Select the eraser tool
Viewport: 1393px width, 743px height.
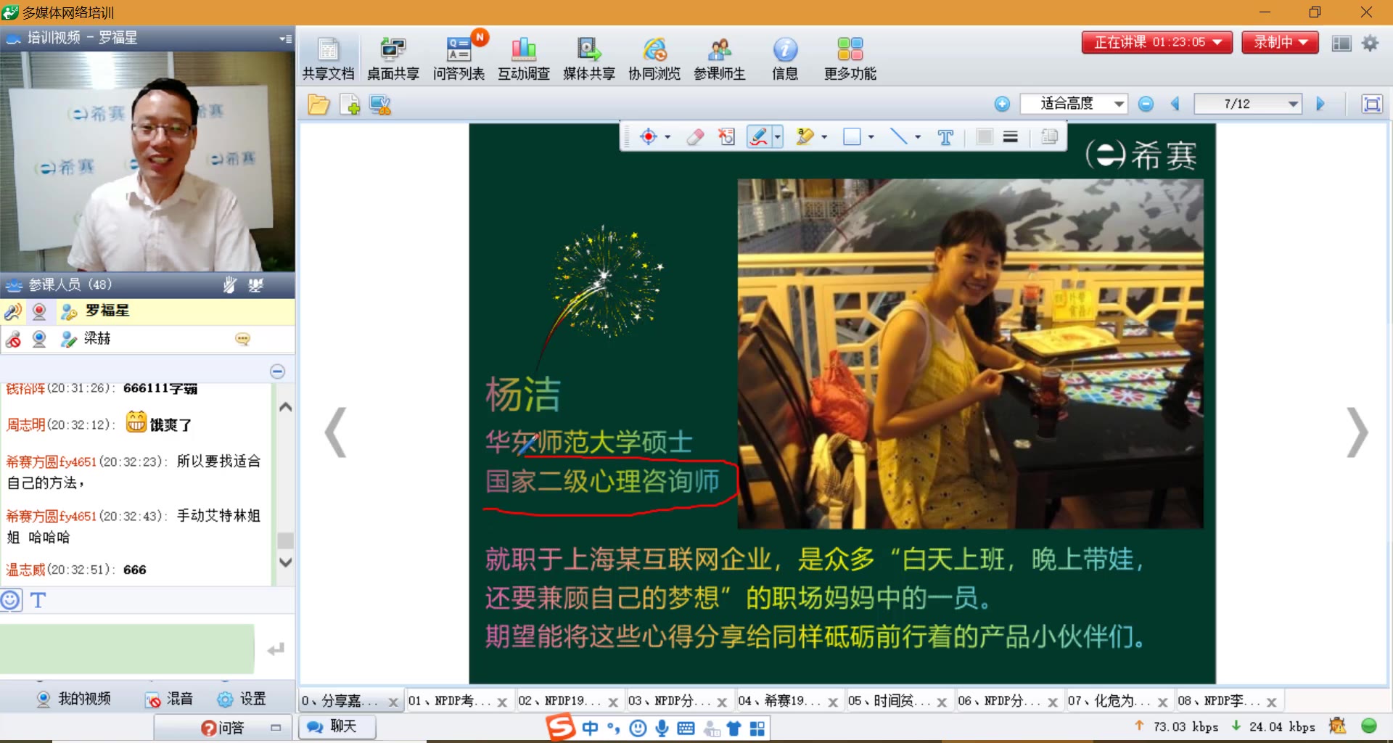(x=695, y=136)
